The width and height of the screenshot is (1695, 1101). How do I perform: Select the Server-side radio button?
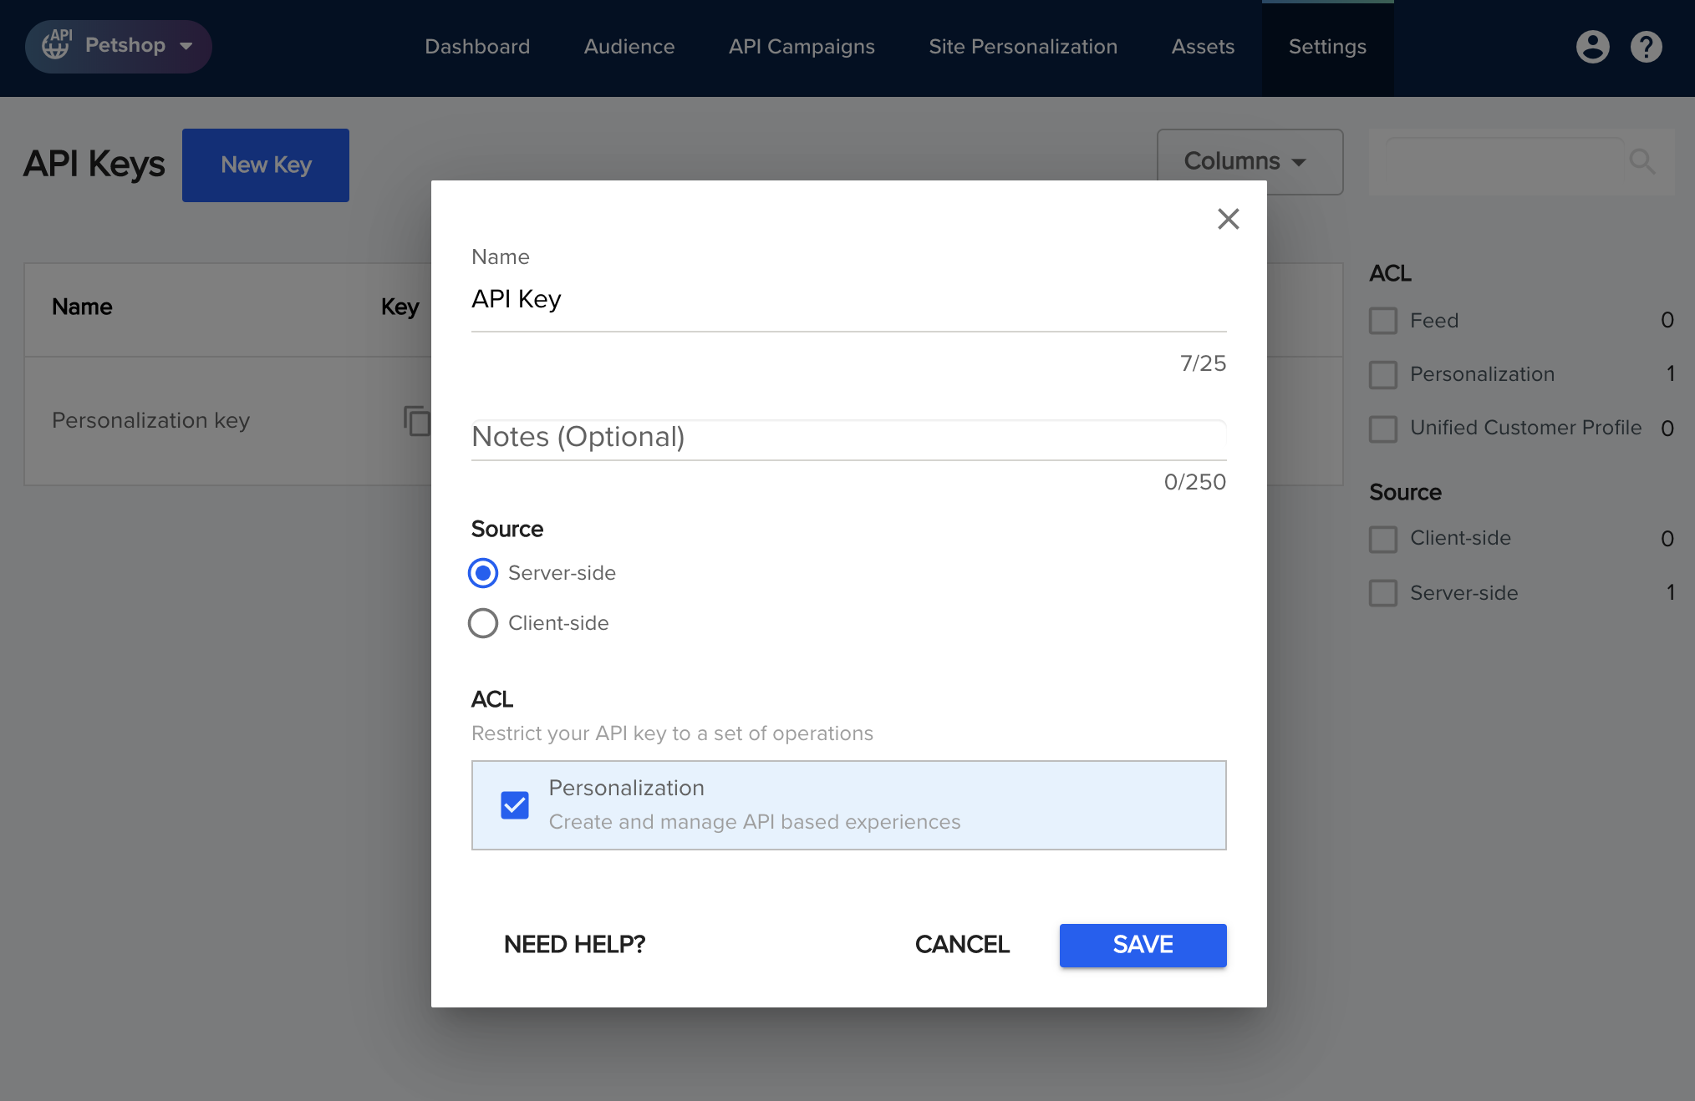[x=483, y=573]
